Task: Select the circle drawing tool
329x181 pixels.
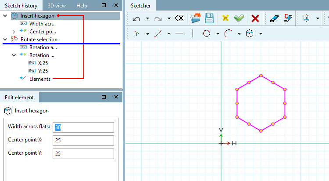Action: [x=207, y=33]
